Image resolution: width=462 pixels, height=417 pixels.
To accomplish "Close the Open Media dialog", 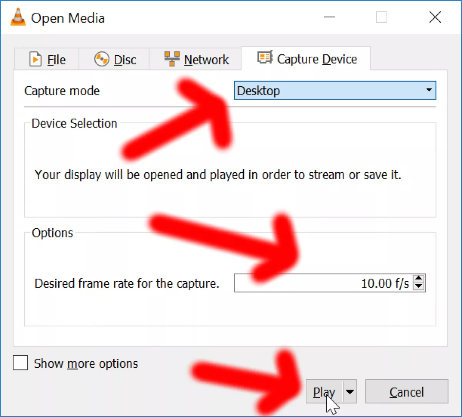I will [x=435, y=17].
